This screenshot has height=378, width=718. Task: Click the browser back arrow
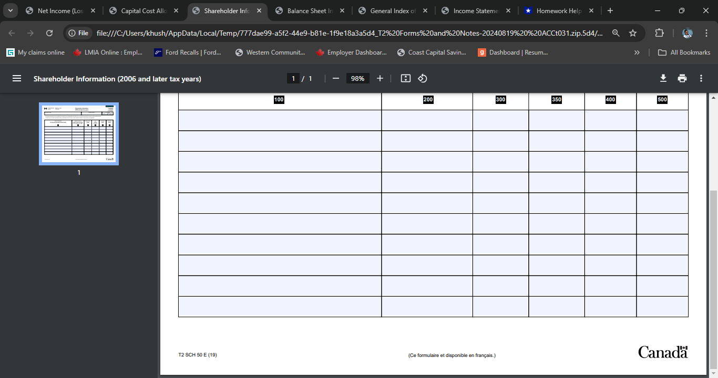[12, 33]
